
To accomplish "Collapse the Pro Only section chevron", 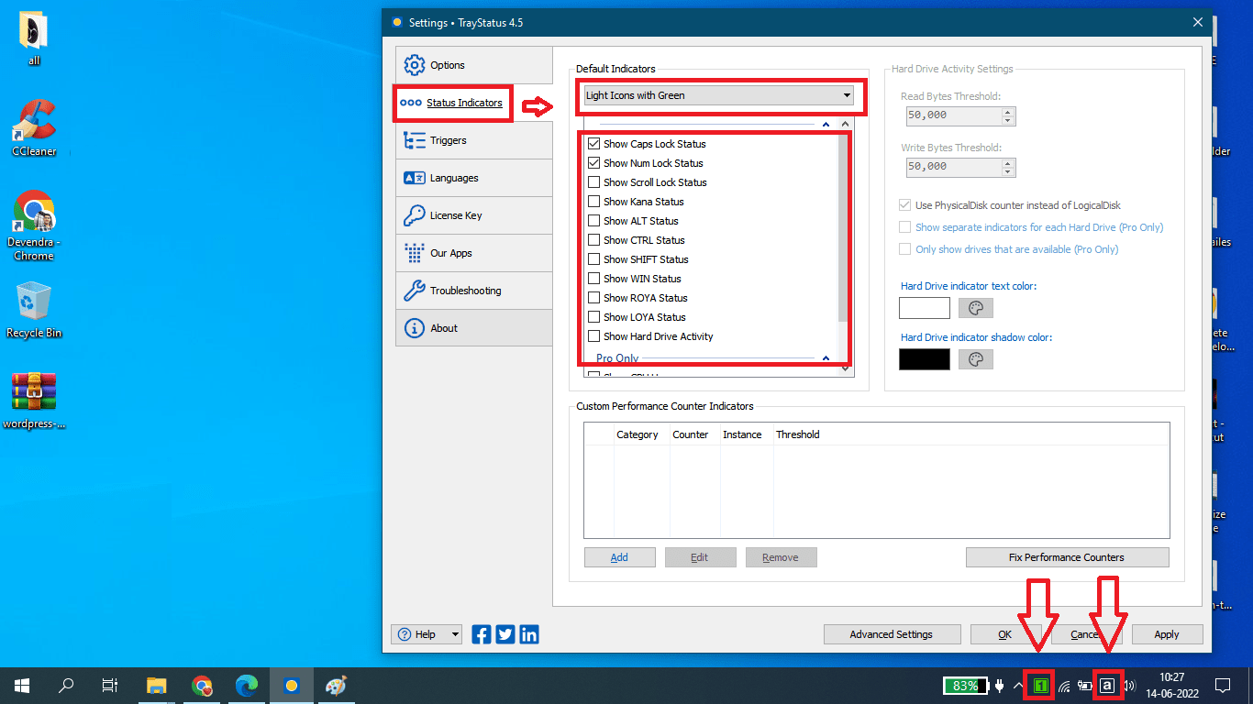I will pos(825,357).
